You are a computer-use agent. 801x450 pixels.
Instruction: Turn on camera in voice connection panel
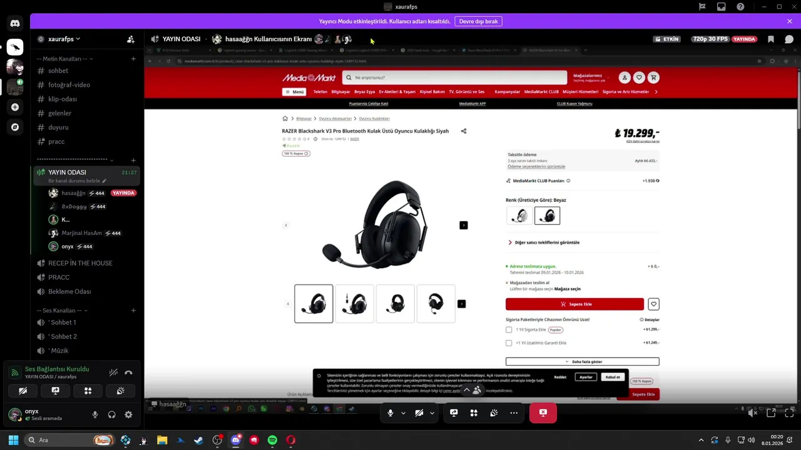[23, 391]
